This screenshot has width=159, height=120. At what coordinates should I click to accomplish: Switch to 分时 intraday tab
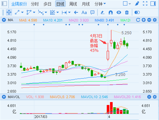(35, 4)
